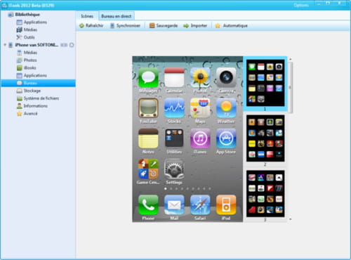Switch to the Icônes tab
351x260 pixels.
[87, 16]
